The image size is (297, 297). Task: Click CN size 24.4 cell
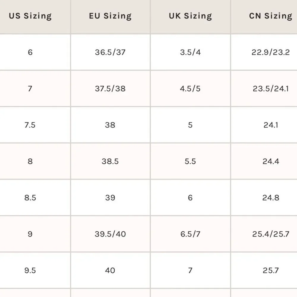[x=271, y=161]
